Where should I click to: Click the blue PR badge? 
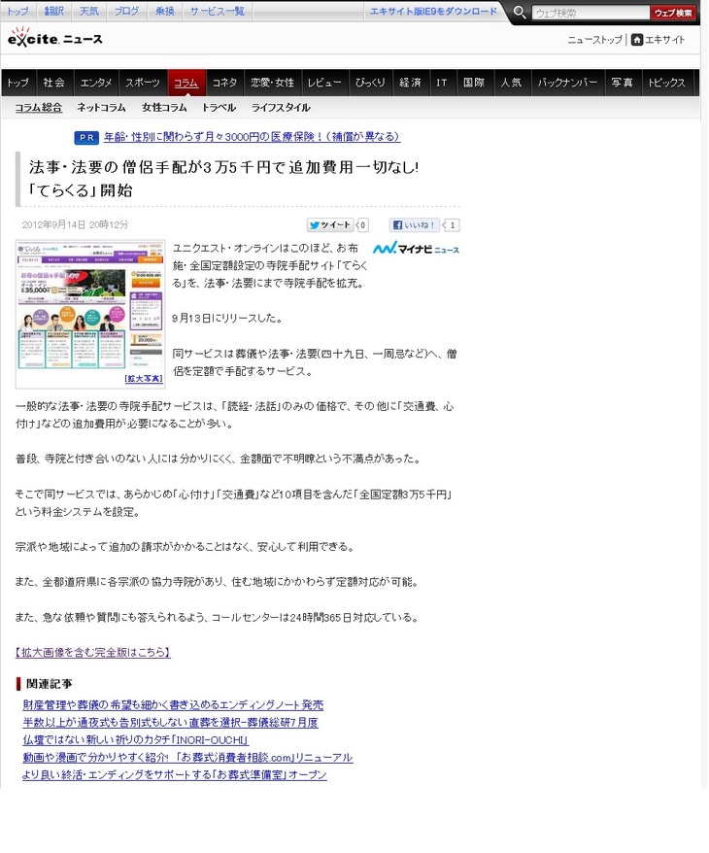point(87,138)
